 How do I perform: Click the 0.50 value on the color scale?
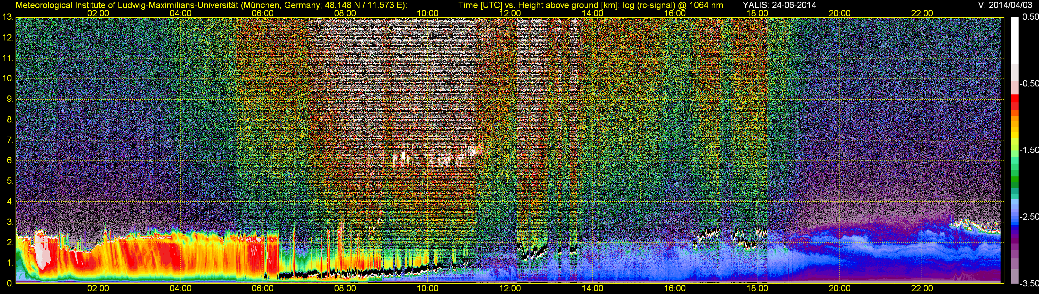tap(1030, 17)
